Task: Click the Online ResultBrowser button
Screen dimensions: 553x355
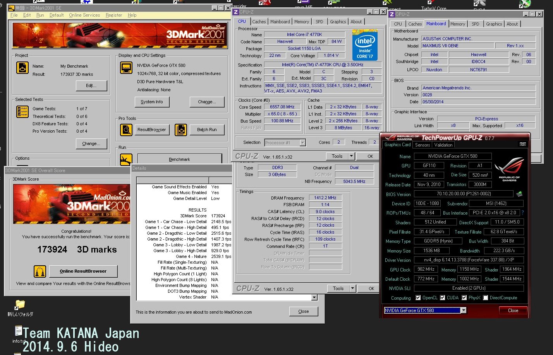Action: pyautogui.click(x=83, y=271)
